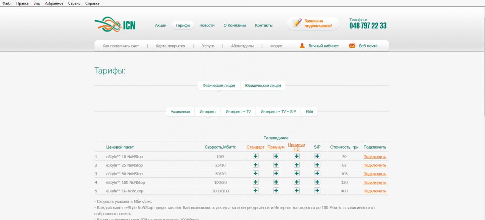485x220 pixels.
Task: Open the Файл browser menu
Action: click(x=7, y=3)
